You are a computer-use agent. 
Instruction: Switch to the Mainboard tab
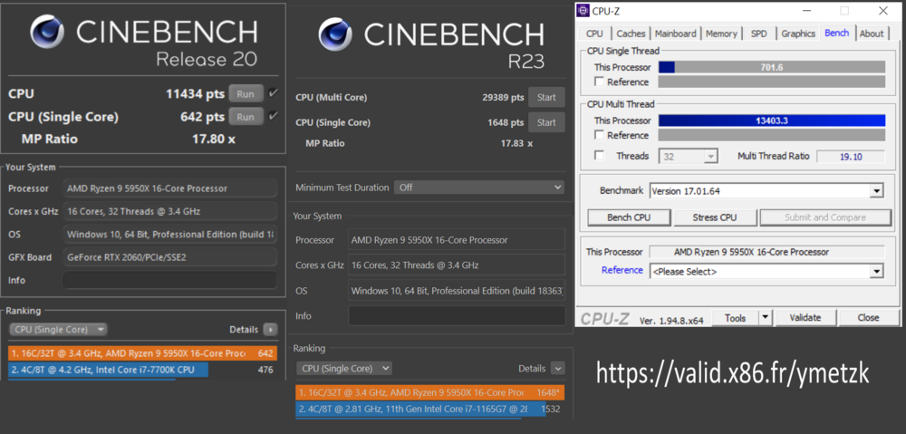click(676, 34)
